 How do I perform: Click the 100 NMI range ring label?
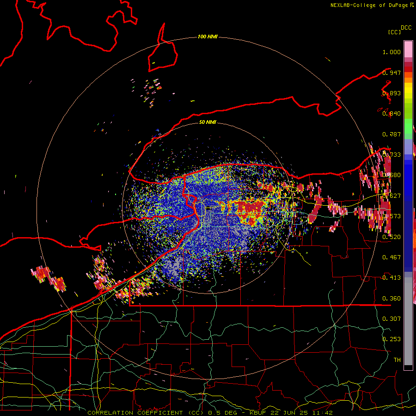pyautogui.click(x=208, y=37)
